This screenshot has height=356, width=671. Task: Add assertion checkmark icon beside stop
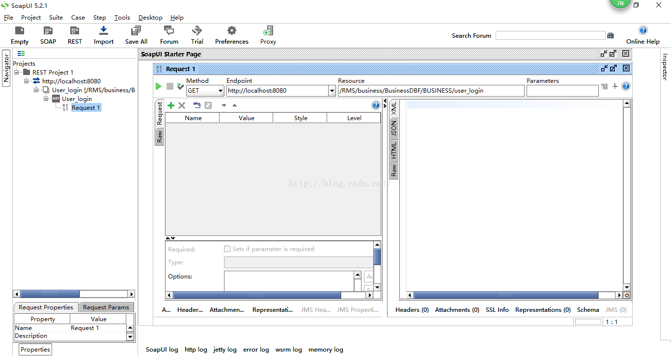180,86
